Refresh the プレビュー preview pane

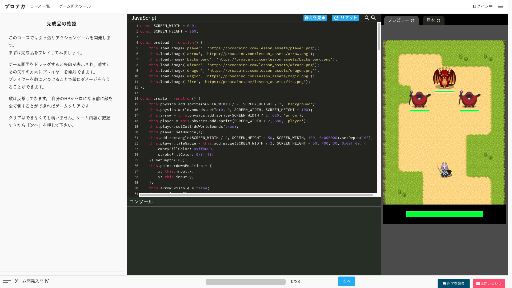coord(413,20)
